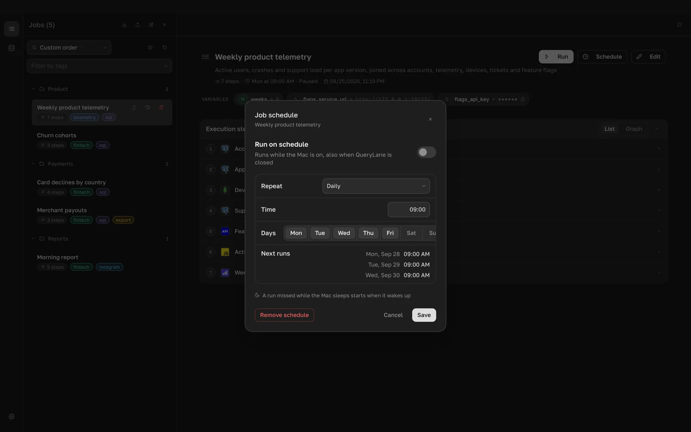
Task: Click the jobs list icon in sidebar
Action: point(12,29)
